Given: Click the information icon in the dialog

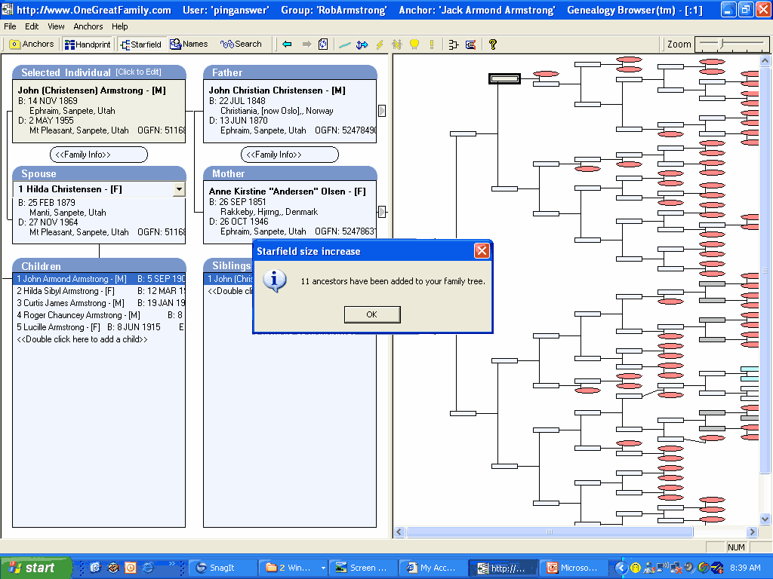Looking at the screenshot, I should click(275, 281).
